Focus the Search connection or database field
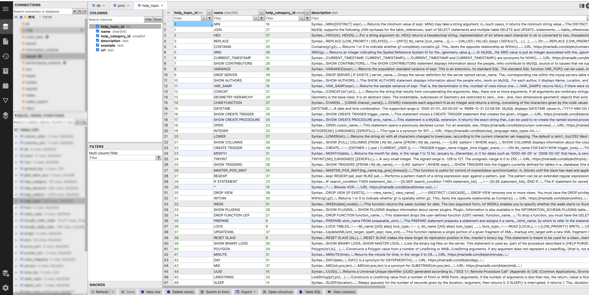The height and width of the screenshot is (295, 589). point(42,11)
